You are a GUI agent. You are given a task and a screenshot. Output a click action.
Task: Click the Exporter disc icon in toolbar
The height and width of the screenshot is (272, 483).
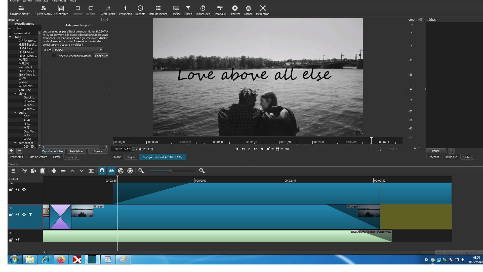pos(234,8)
